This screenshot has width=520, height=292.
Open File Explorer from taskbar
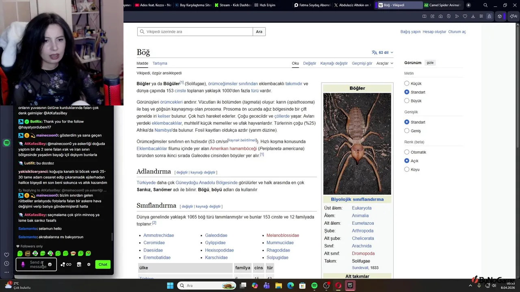pyautogui.click(x=278, y=286)
